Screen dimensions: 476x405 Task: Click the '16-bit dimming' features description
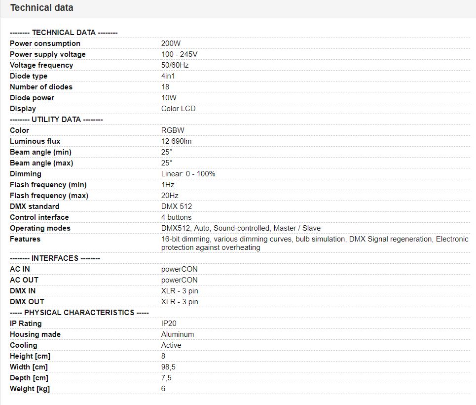(315, 243)
